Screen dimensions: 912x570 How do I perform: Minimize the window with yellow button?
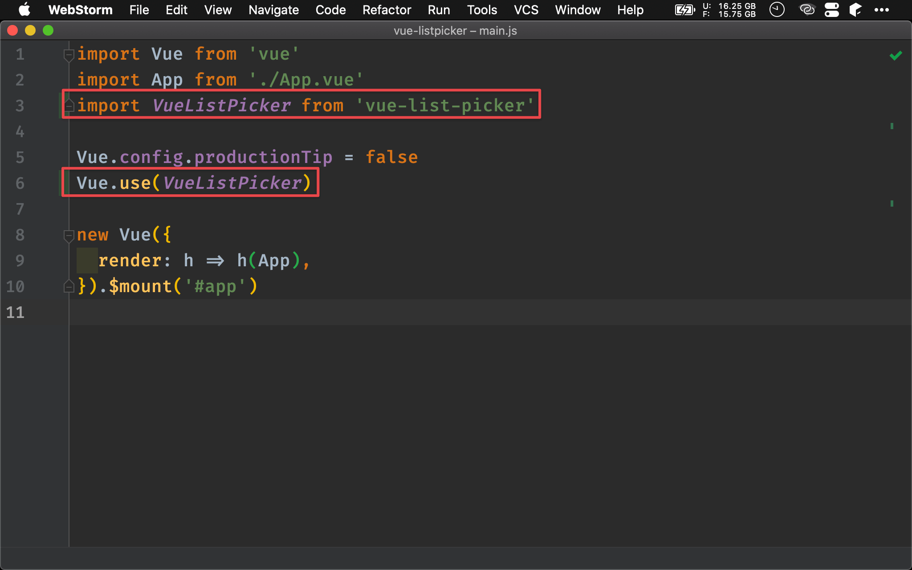[x=30, y=30]
